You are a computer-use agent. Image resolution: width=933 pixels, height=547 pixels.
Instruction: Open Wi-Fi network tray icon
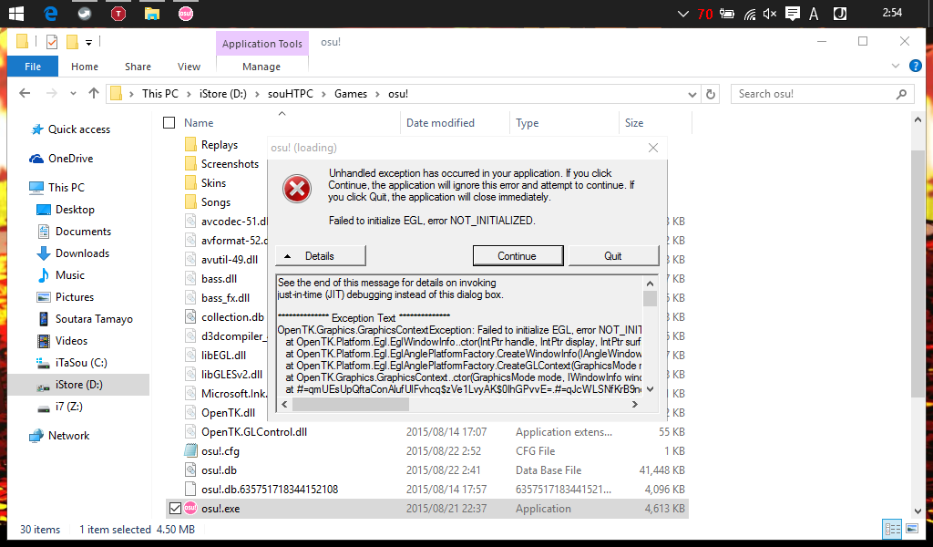pyautogui.click(x=750, y=14)
